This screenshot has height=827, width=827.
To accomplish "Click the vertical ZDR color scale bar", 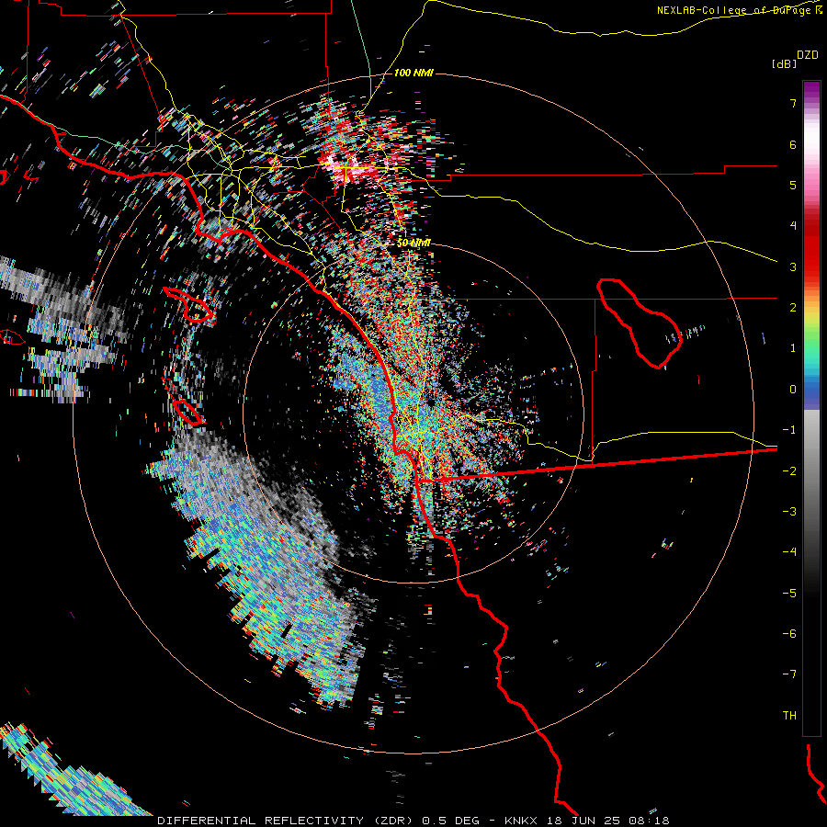I will click(x=811, y=408).
